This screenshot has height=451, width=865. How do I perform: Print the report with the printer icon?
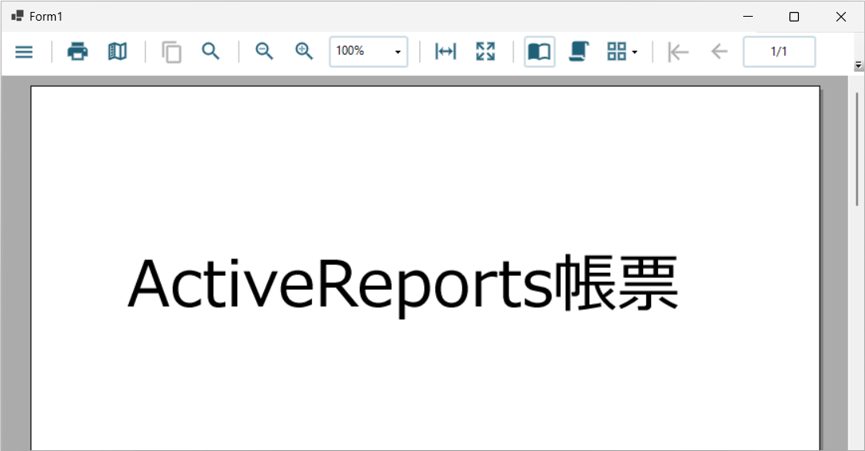[77, 51]
